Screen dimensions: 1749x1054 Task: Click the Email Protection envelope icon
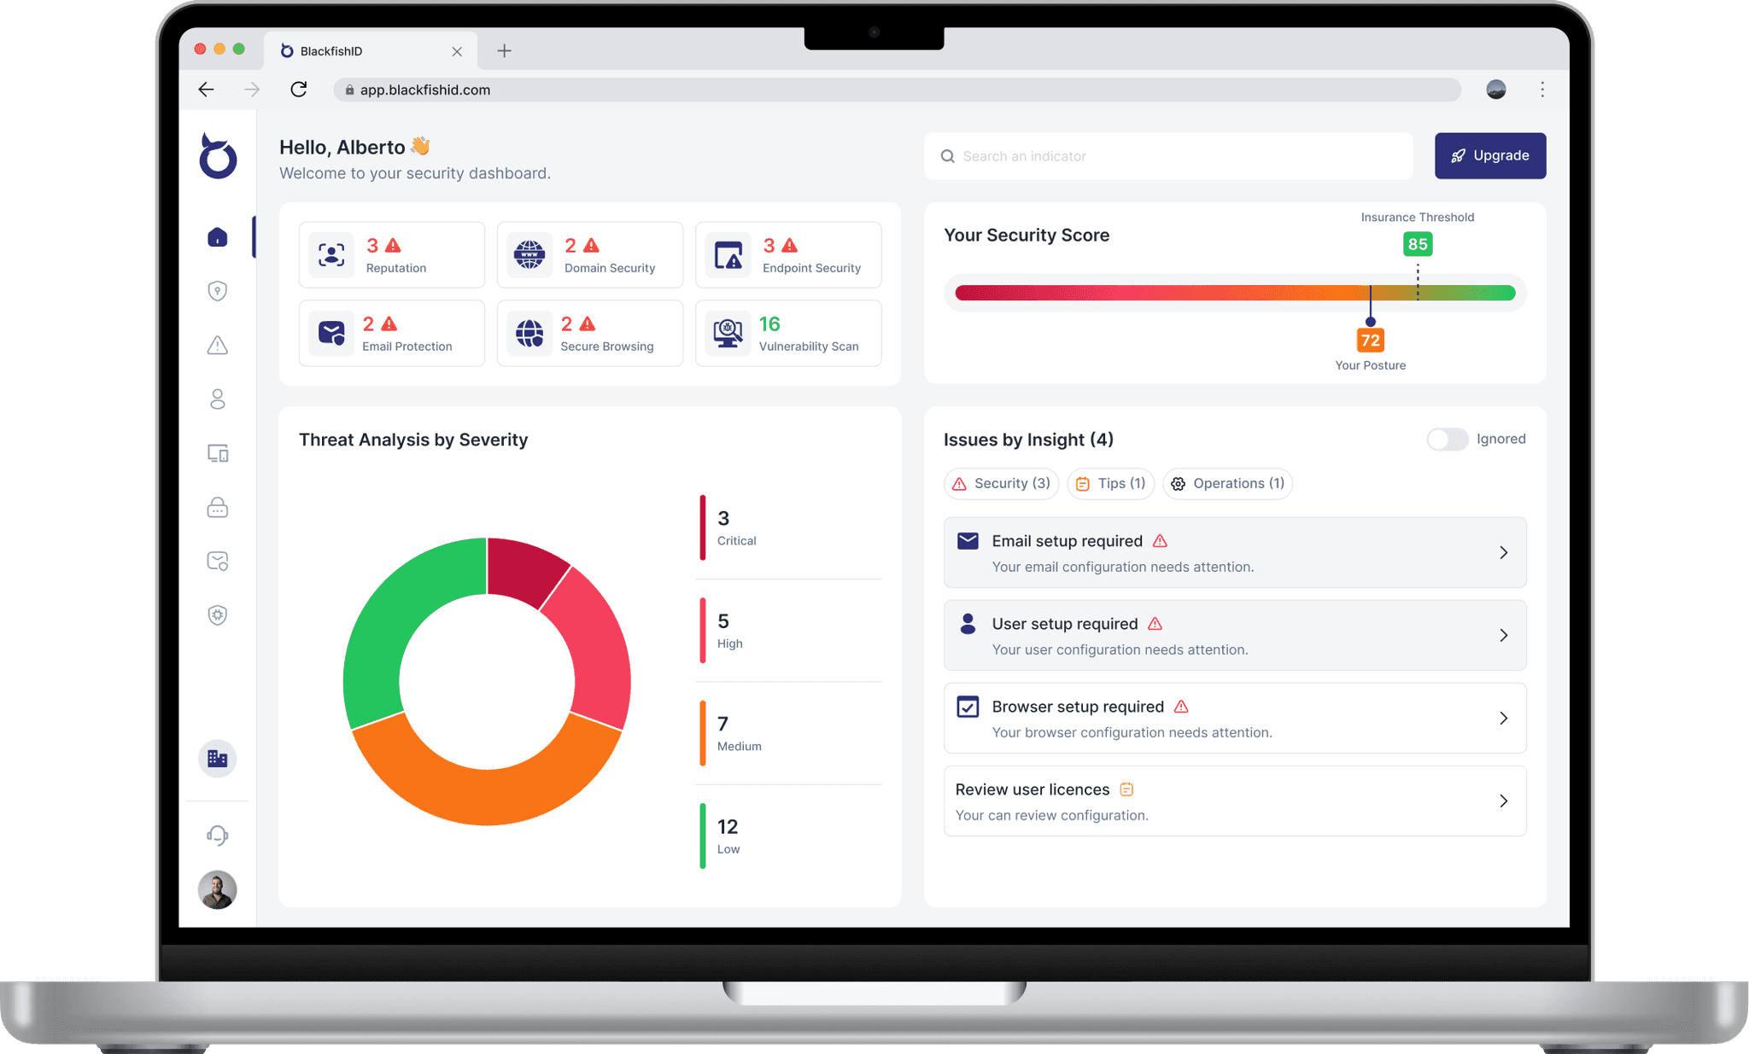(x=330, y=334)
